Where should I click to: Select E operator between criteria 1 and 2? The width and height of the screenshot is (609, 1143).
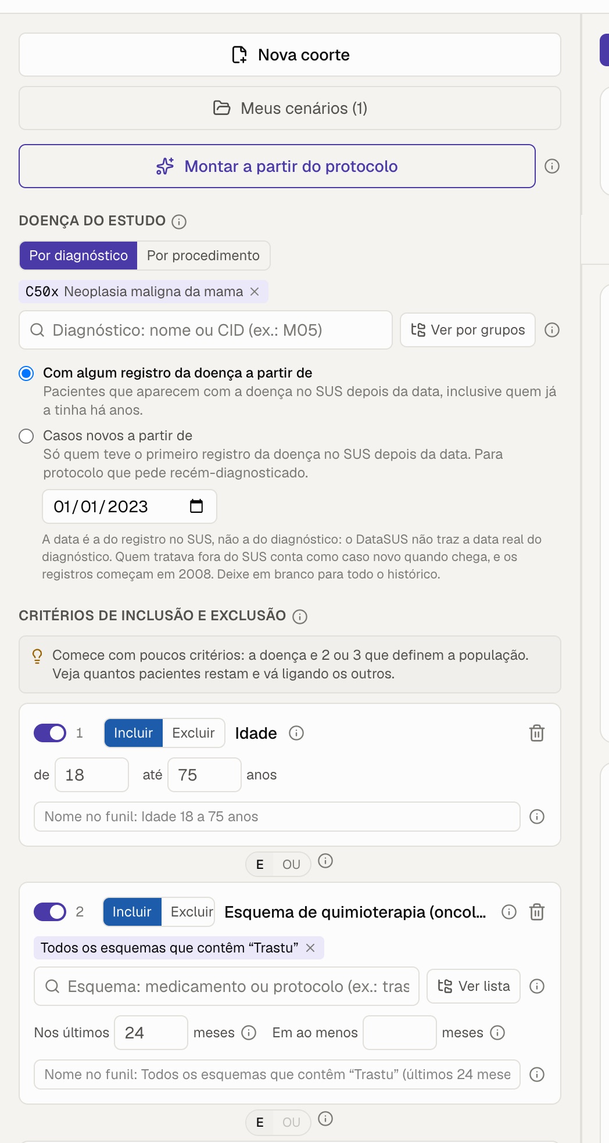(x=260, y=864)
